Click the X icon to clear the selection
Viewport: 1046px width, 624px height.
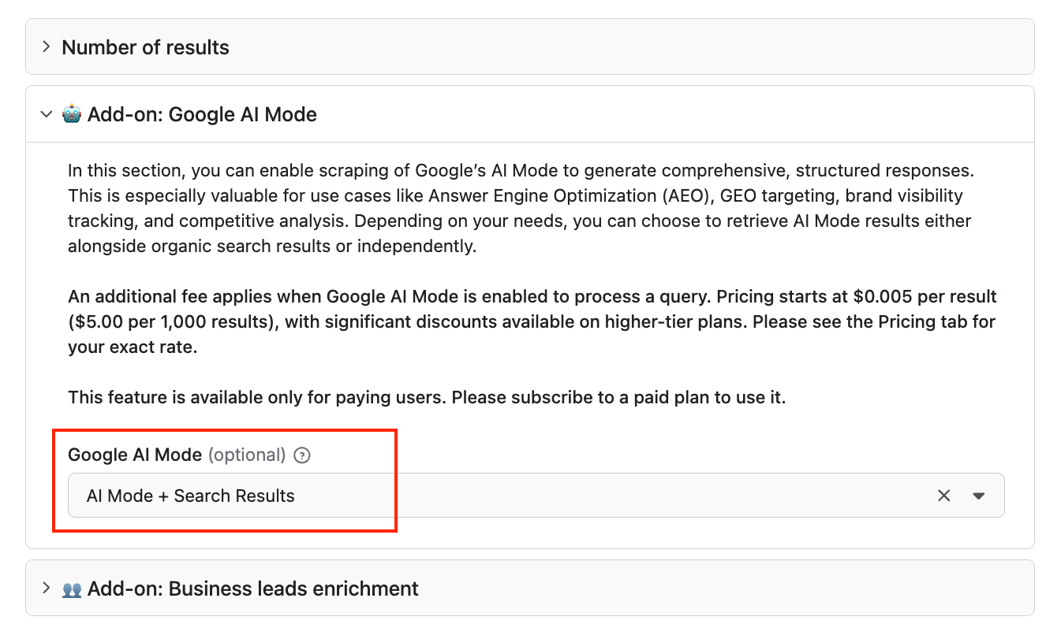[944, 496]
